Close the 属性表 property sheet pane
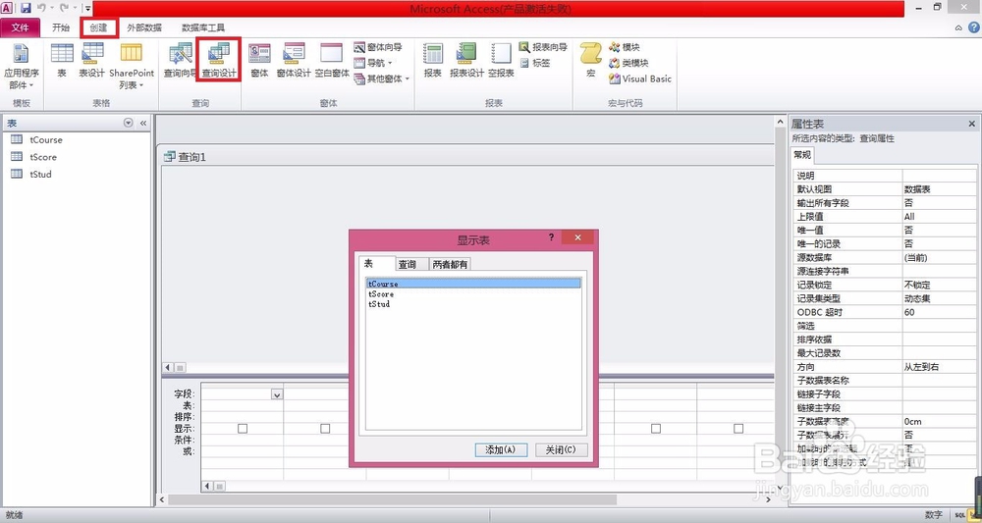Screen dimensions: 982x523 point(972,124)
